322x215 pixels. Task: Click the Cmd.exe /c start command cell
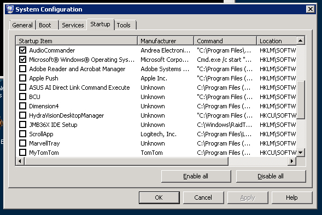coord(224,60)
